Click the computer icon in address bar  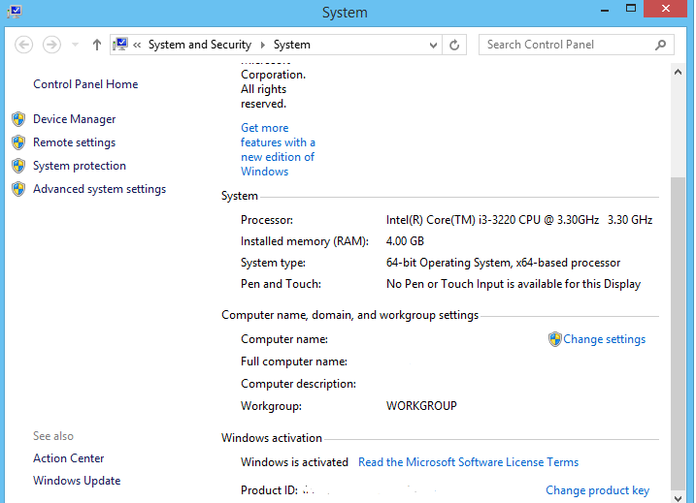click(120, 45)
